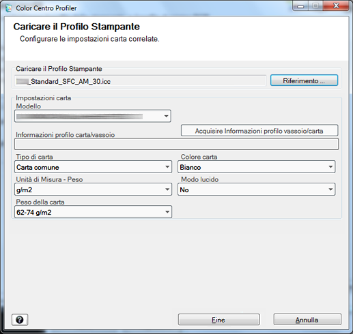This screenshot has width=353, height=334.
Task: Expand the Tipo di carta dropdown
Action: click(x=93, y=167)
